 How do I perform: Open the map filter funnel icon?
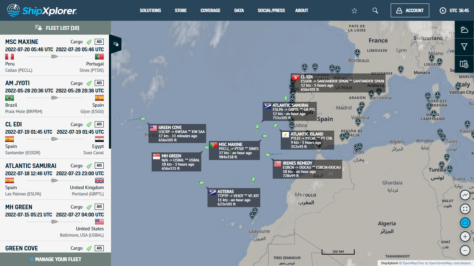pos(464,47)
